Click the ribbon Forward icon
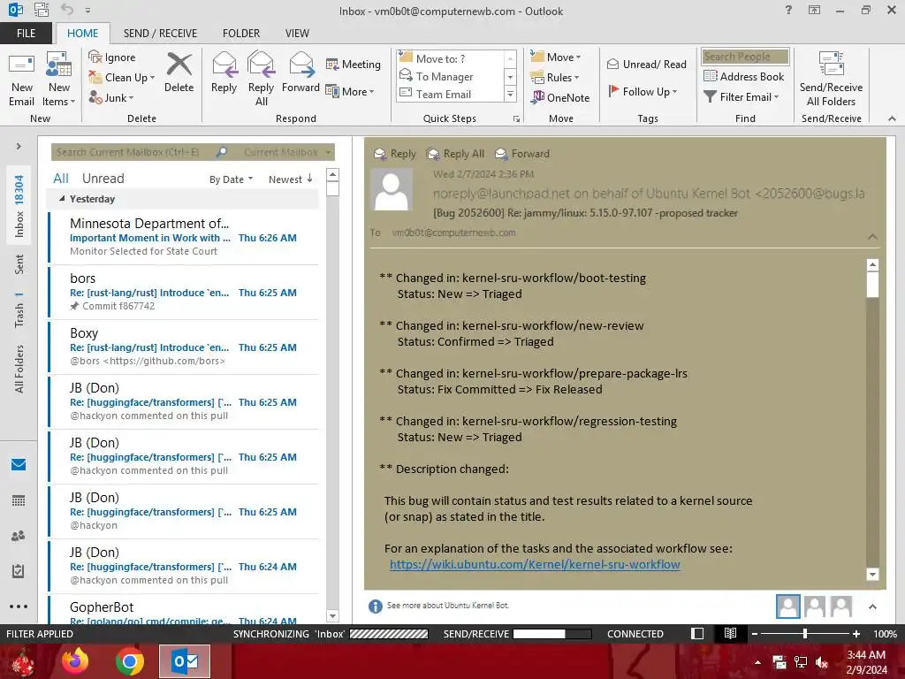The image size is (905, 679). pyautogui.click(x=300, y=72)
